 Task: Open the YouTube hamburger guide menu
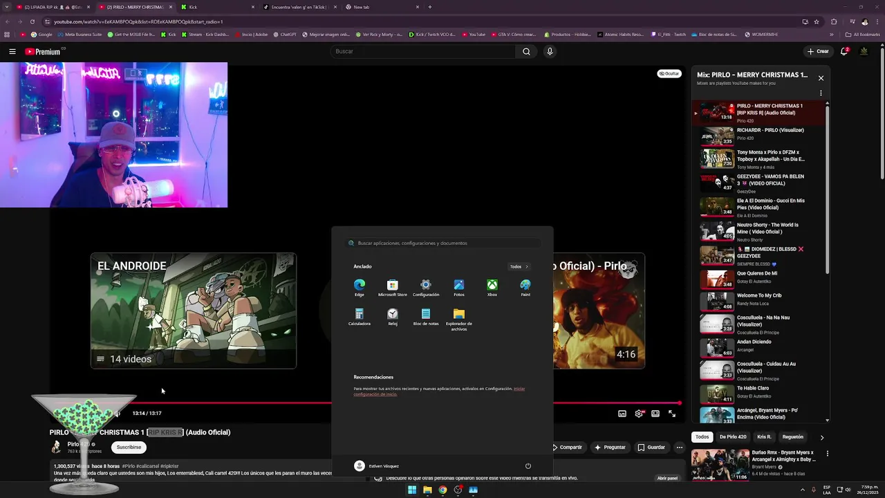12,51
